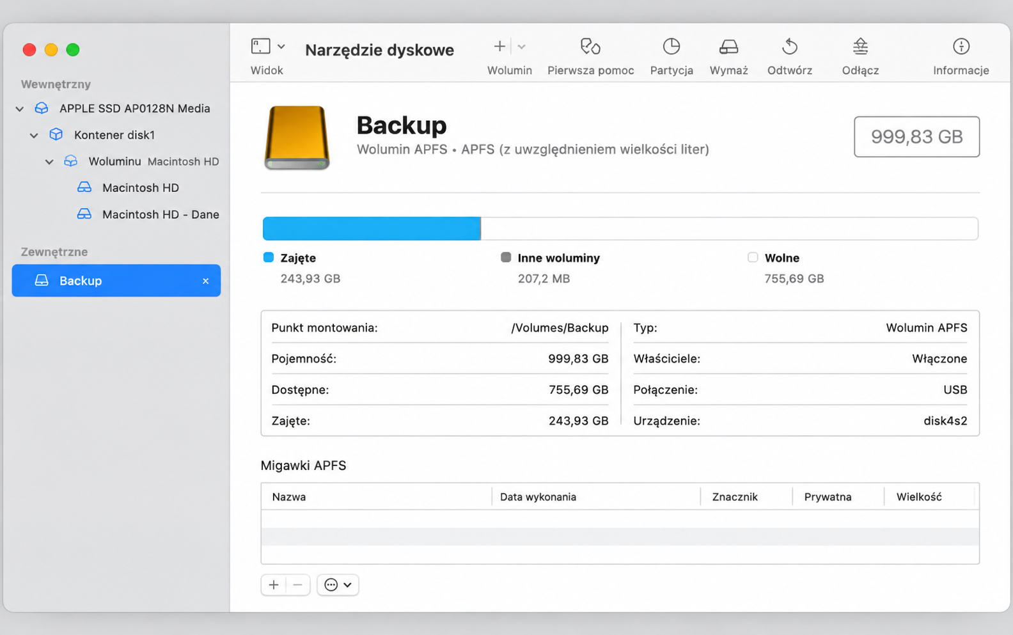Expand the Widok dropdown chevron
The width and height of the screenshot is (1013, 635).
coord(281,47)
